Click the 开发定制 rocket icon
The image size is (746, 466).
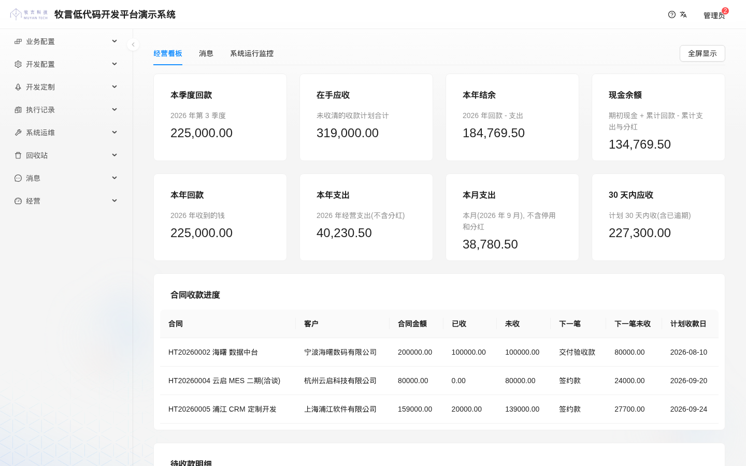click(18, 87)
